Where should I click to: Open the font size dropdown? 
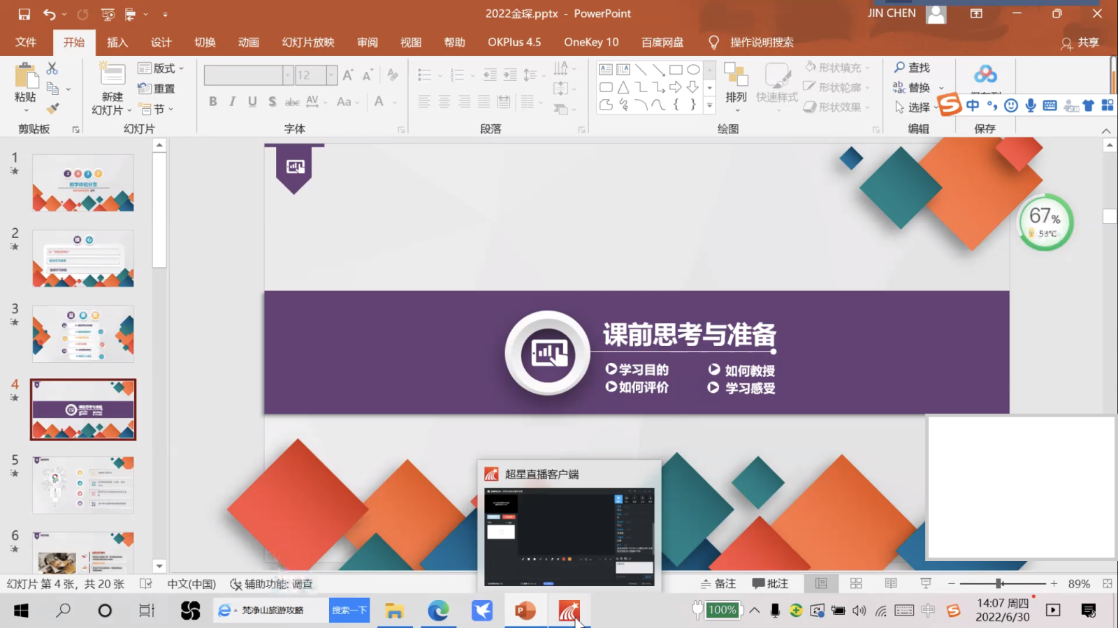[331, 75]
